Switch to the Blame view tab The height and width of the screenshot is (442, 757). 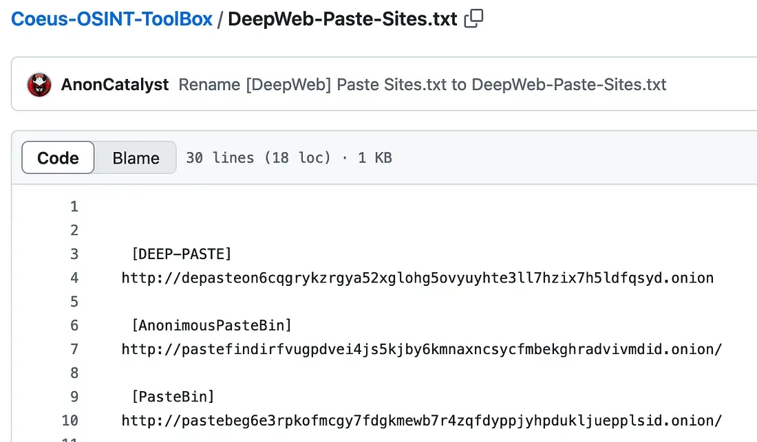(136, 158)
